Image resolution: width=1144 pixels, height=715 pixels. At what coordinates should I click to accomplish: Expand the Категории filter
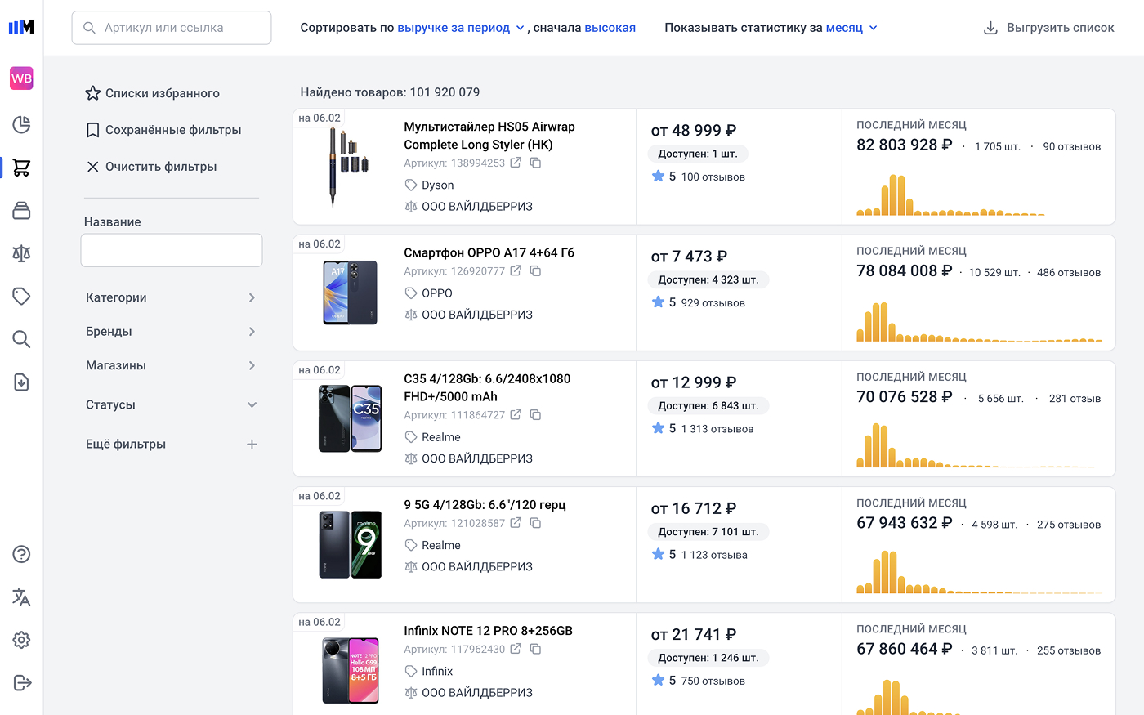click(171, 297)
